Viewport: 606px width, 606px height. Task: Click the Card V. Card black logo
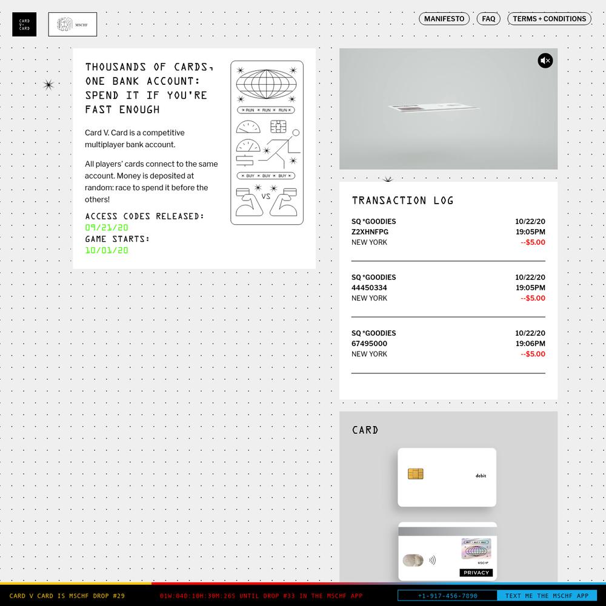tap(24, 24)
